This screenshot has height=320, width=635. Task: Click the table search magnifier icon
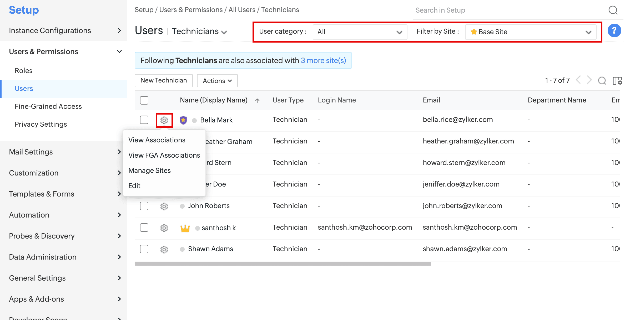tap(602, 81)
